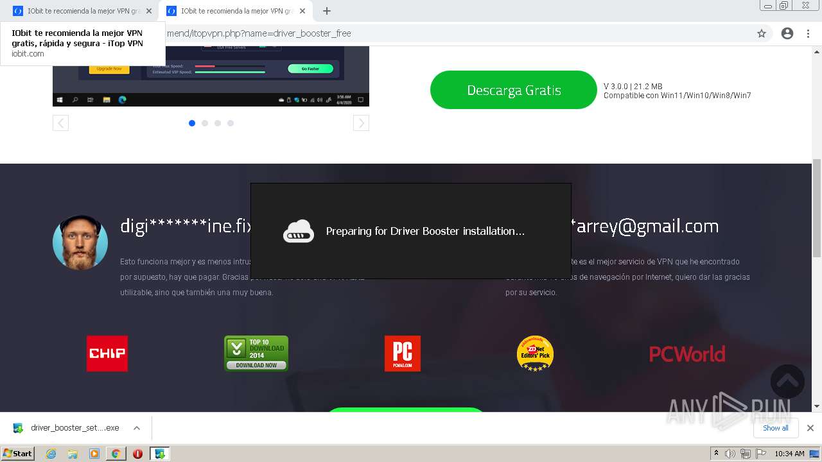Viewport: 822px width, 462px height.
Task: Click the Editors' Pick badge
Action: coord(535,354)
